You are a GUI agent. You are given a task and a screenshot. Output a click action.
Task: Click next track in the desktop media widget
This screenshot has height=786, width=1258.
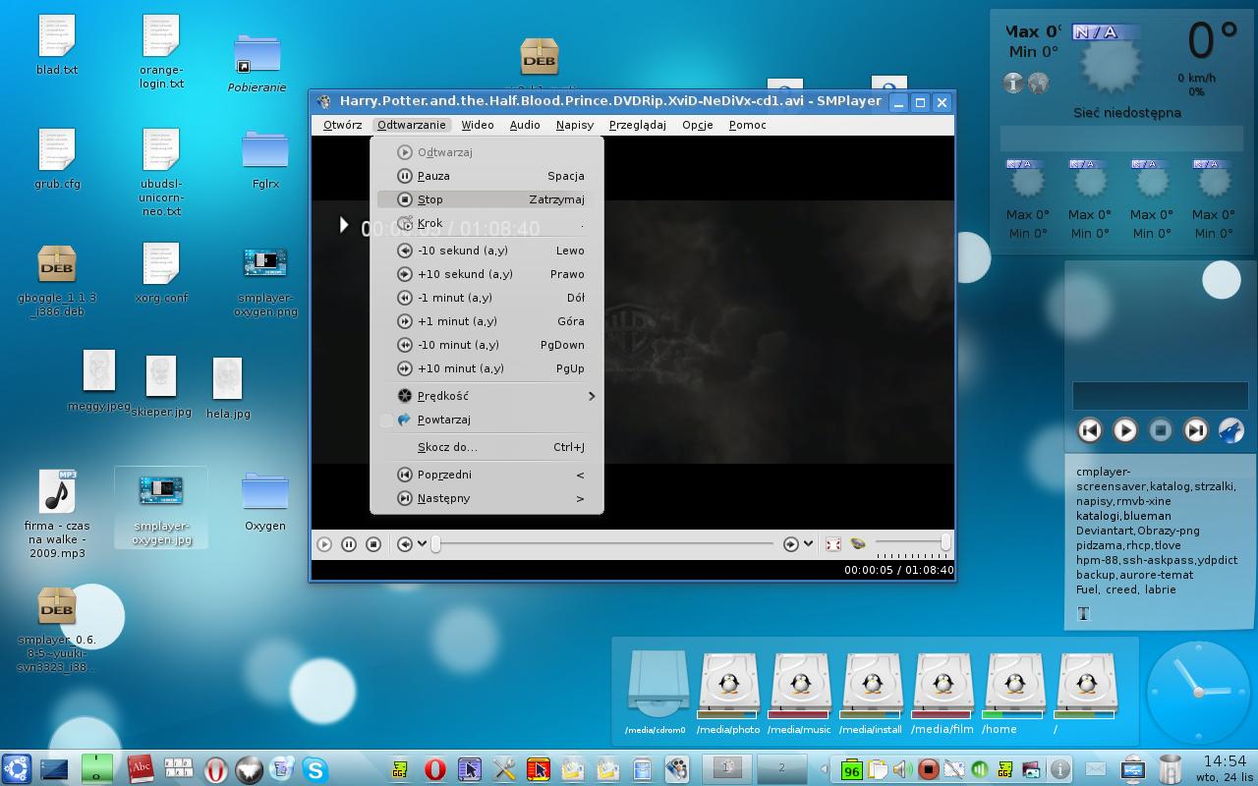coord(1195,430)
